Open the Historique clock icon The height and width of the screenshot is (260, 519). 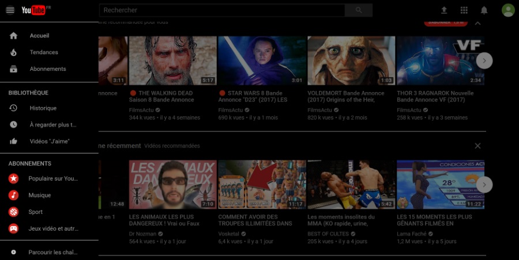coord(13,108)
